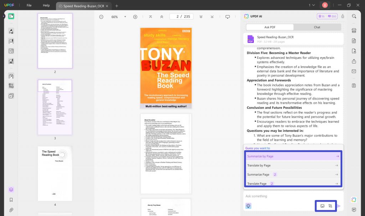Click the image upload icon in AI input
Screen dimensions: 365x216
click(323, 206)
